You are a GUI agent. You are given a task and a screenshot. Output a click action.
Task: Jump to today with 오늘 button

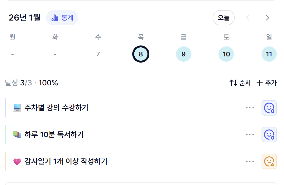224,18
